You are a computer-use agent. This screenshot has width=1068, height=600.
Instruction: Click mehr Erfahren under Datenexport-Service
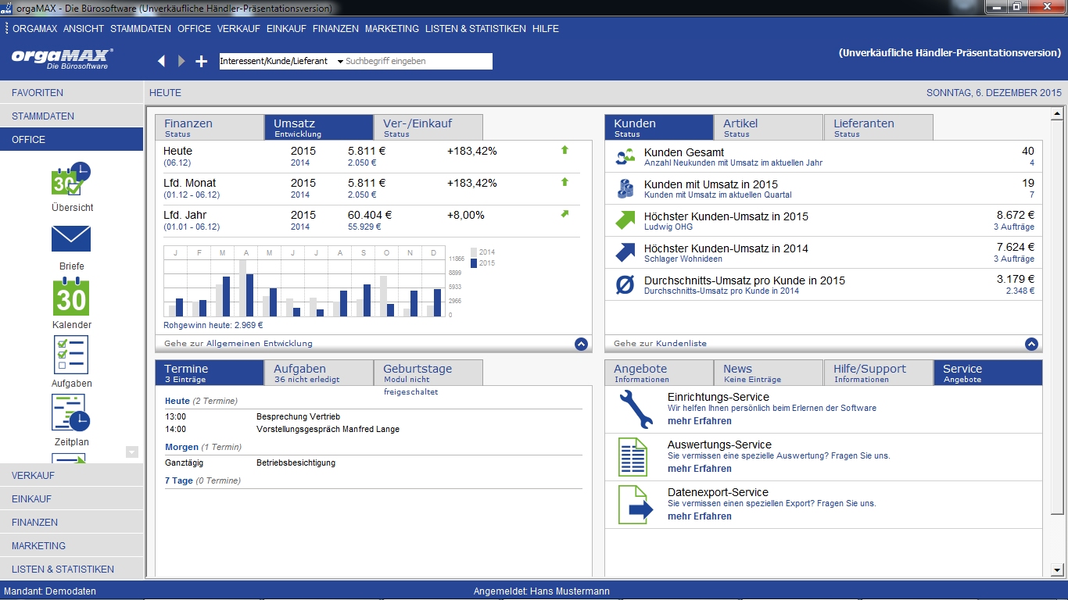(x=700, y=516)
